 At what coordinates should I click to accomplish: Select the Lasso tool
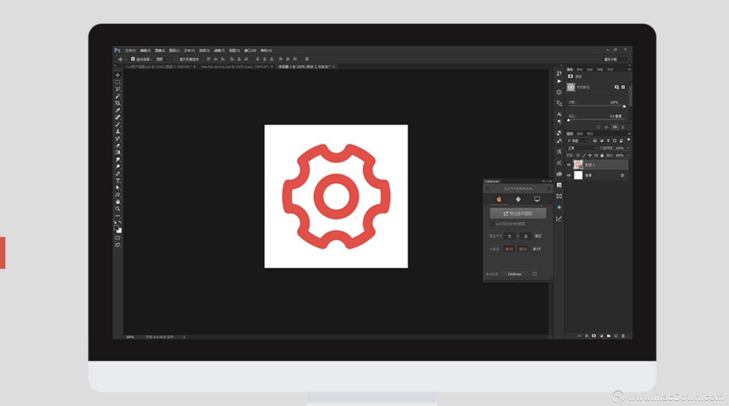coord(117,89)
